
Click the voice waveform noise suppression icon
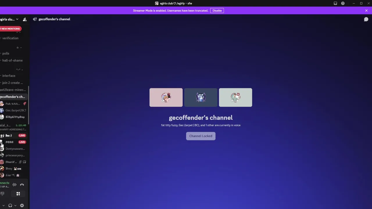click(x=15, y=185)
